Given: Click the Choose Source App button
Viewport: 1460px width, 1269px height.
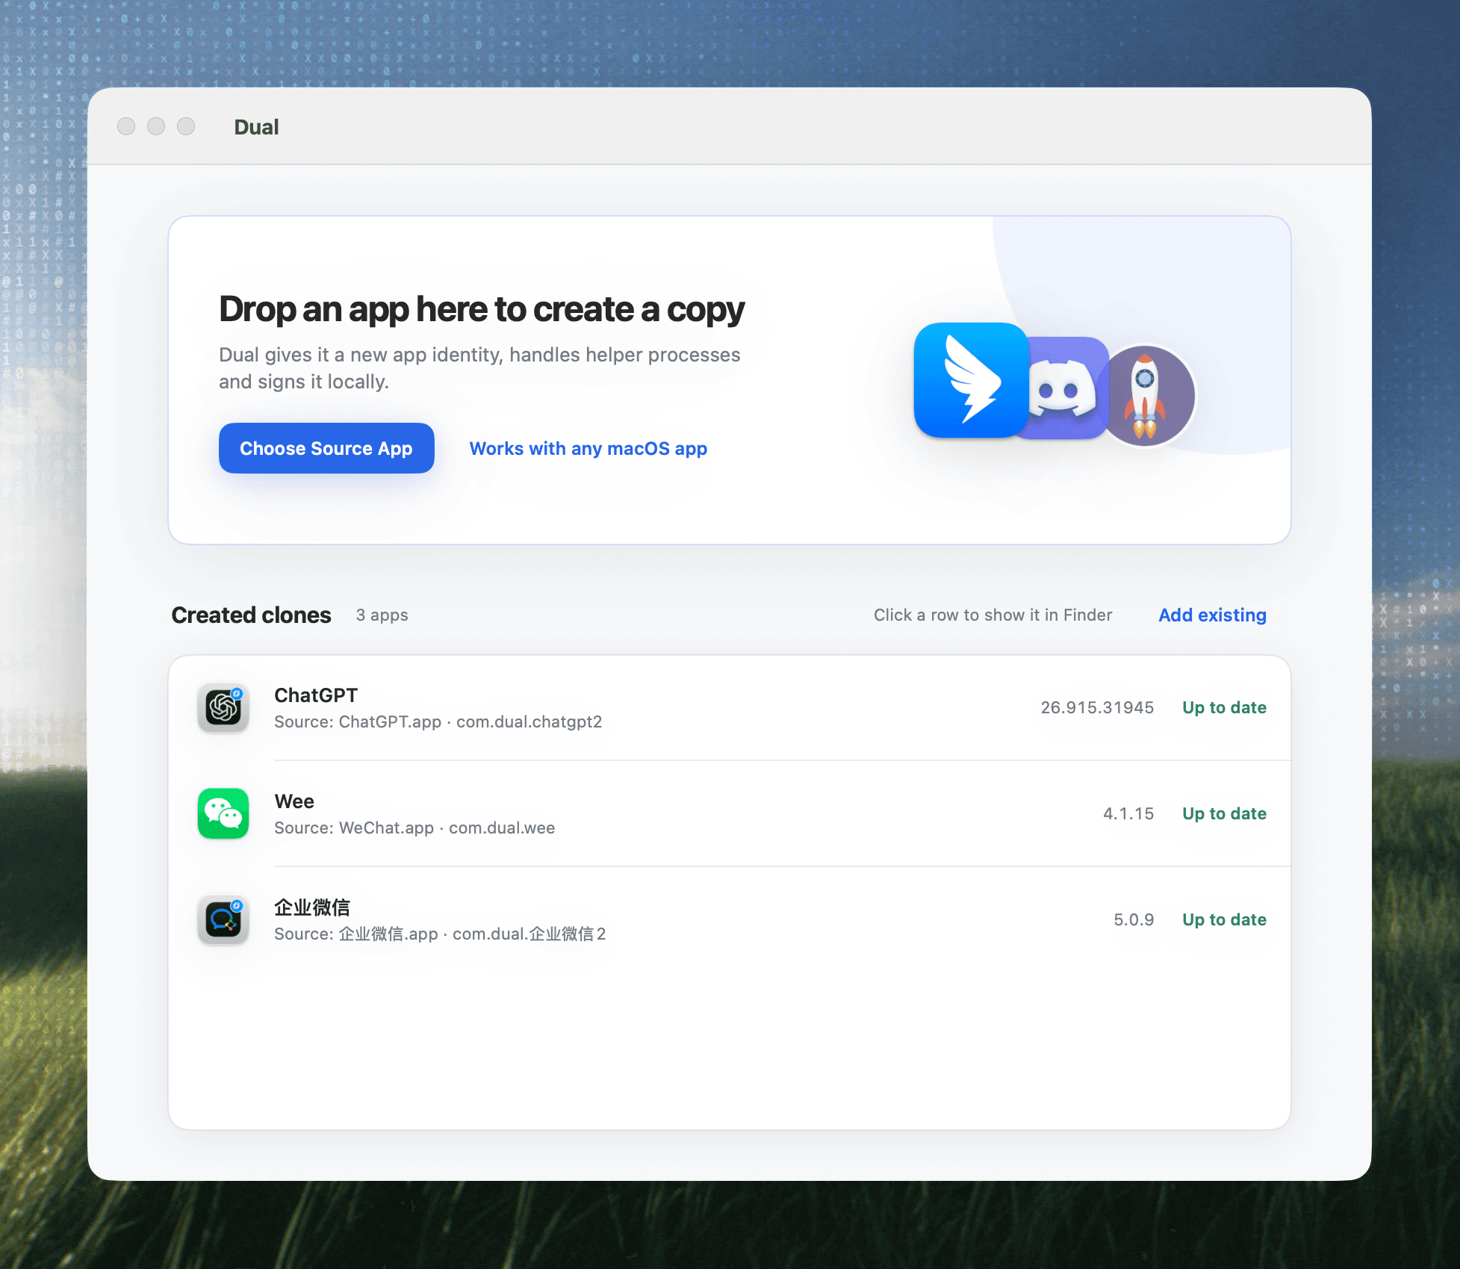Looking at the screenshot, I should click(326, 448).
